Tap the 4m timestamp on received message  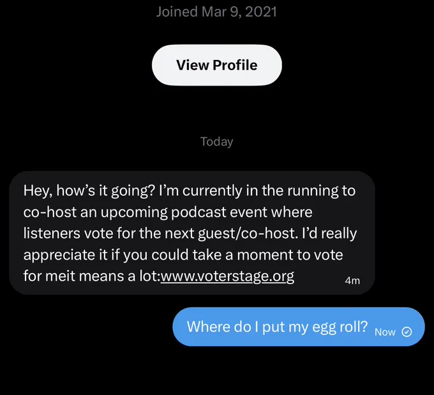pyautogui.click(x=352, y=281)
